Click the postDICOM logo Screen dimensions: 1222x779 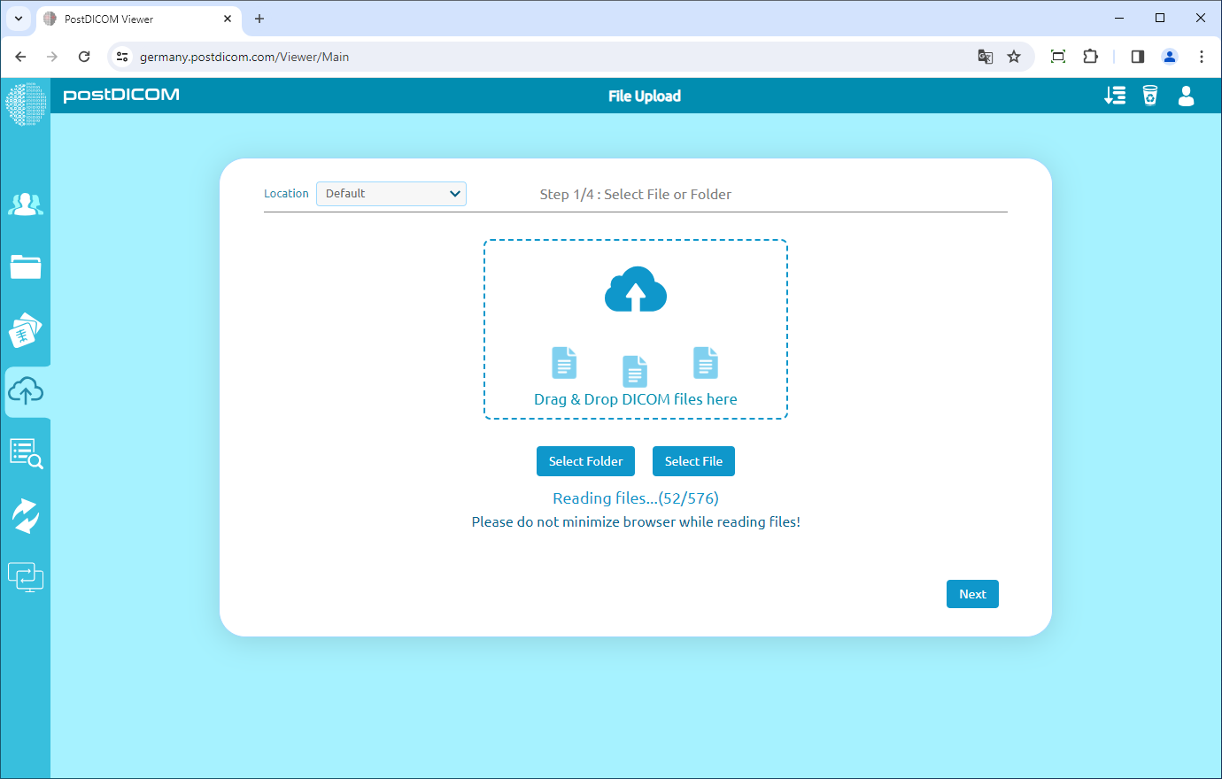coord(121,96)
